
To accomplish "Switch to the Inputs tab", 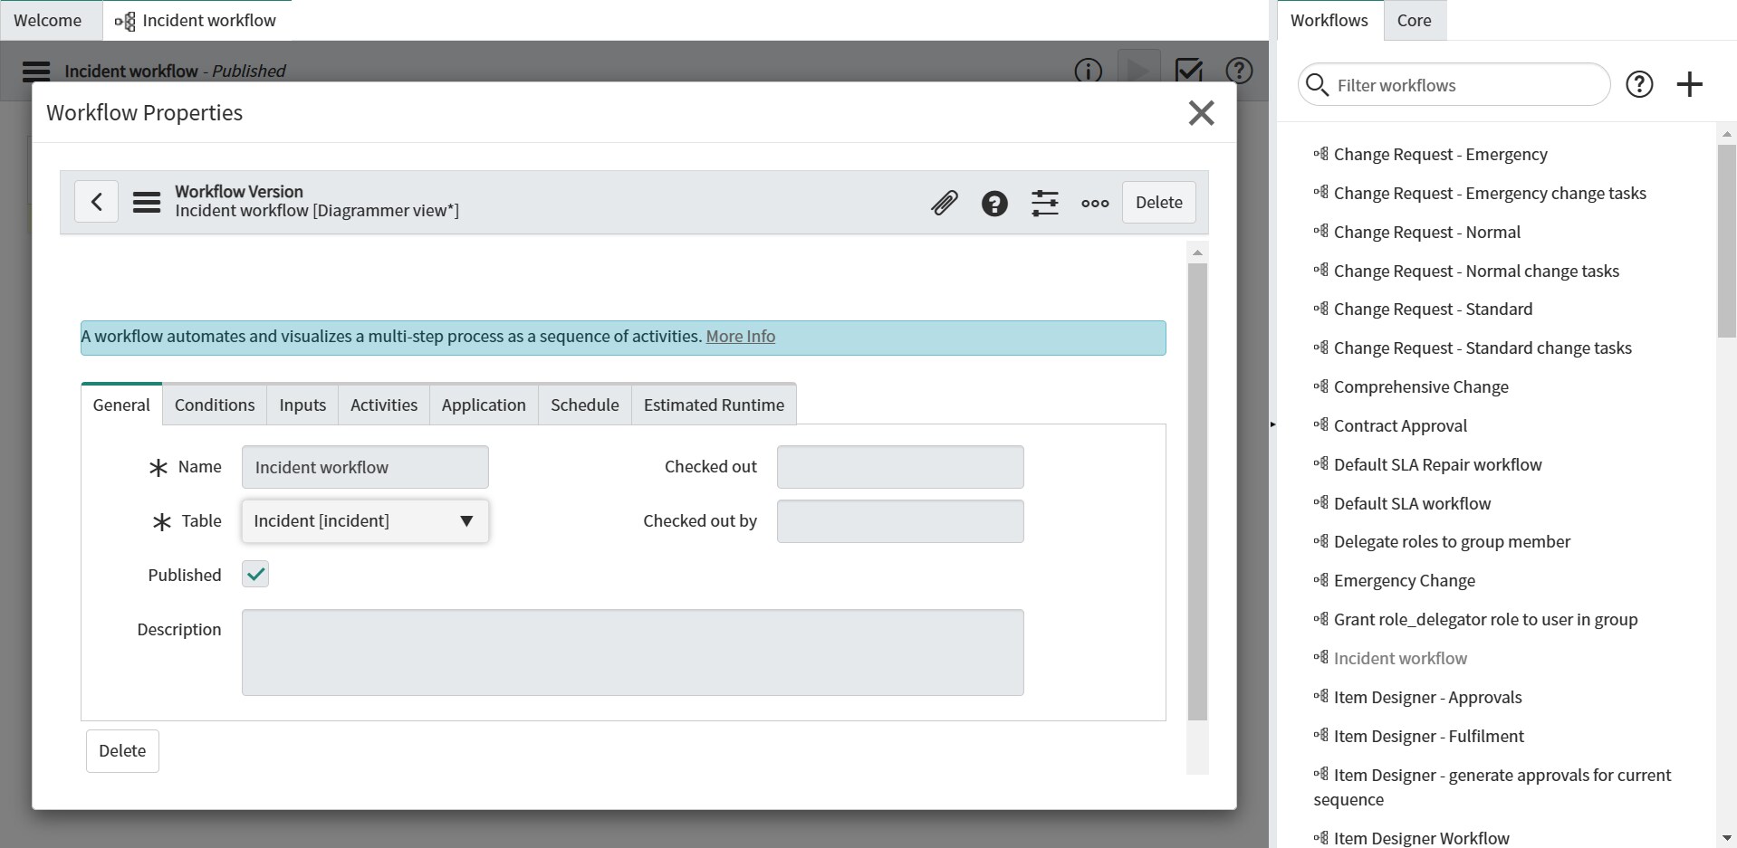I will [x=302, y=405].
